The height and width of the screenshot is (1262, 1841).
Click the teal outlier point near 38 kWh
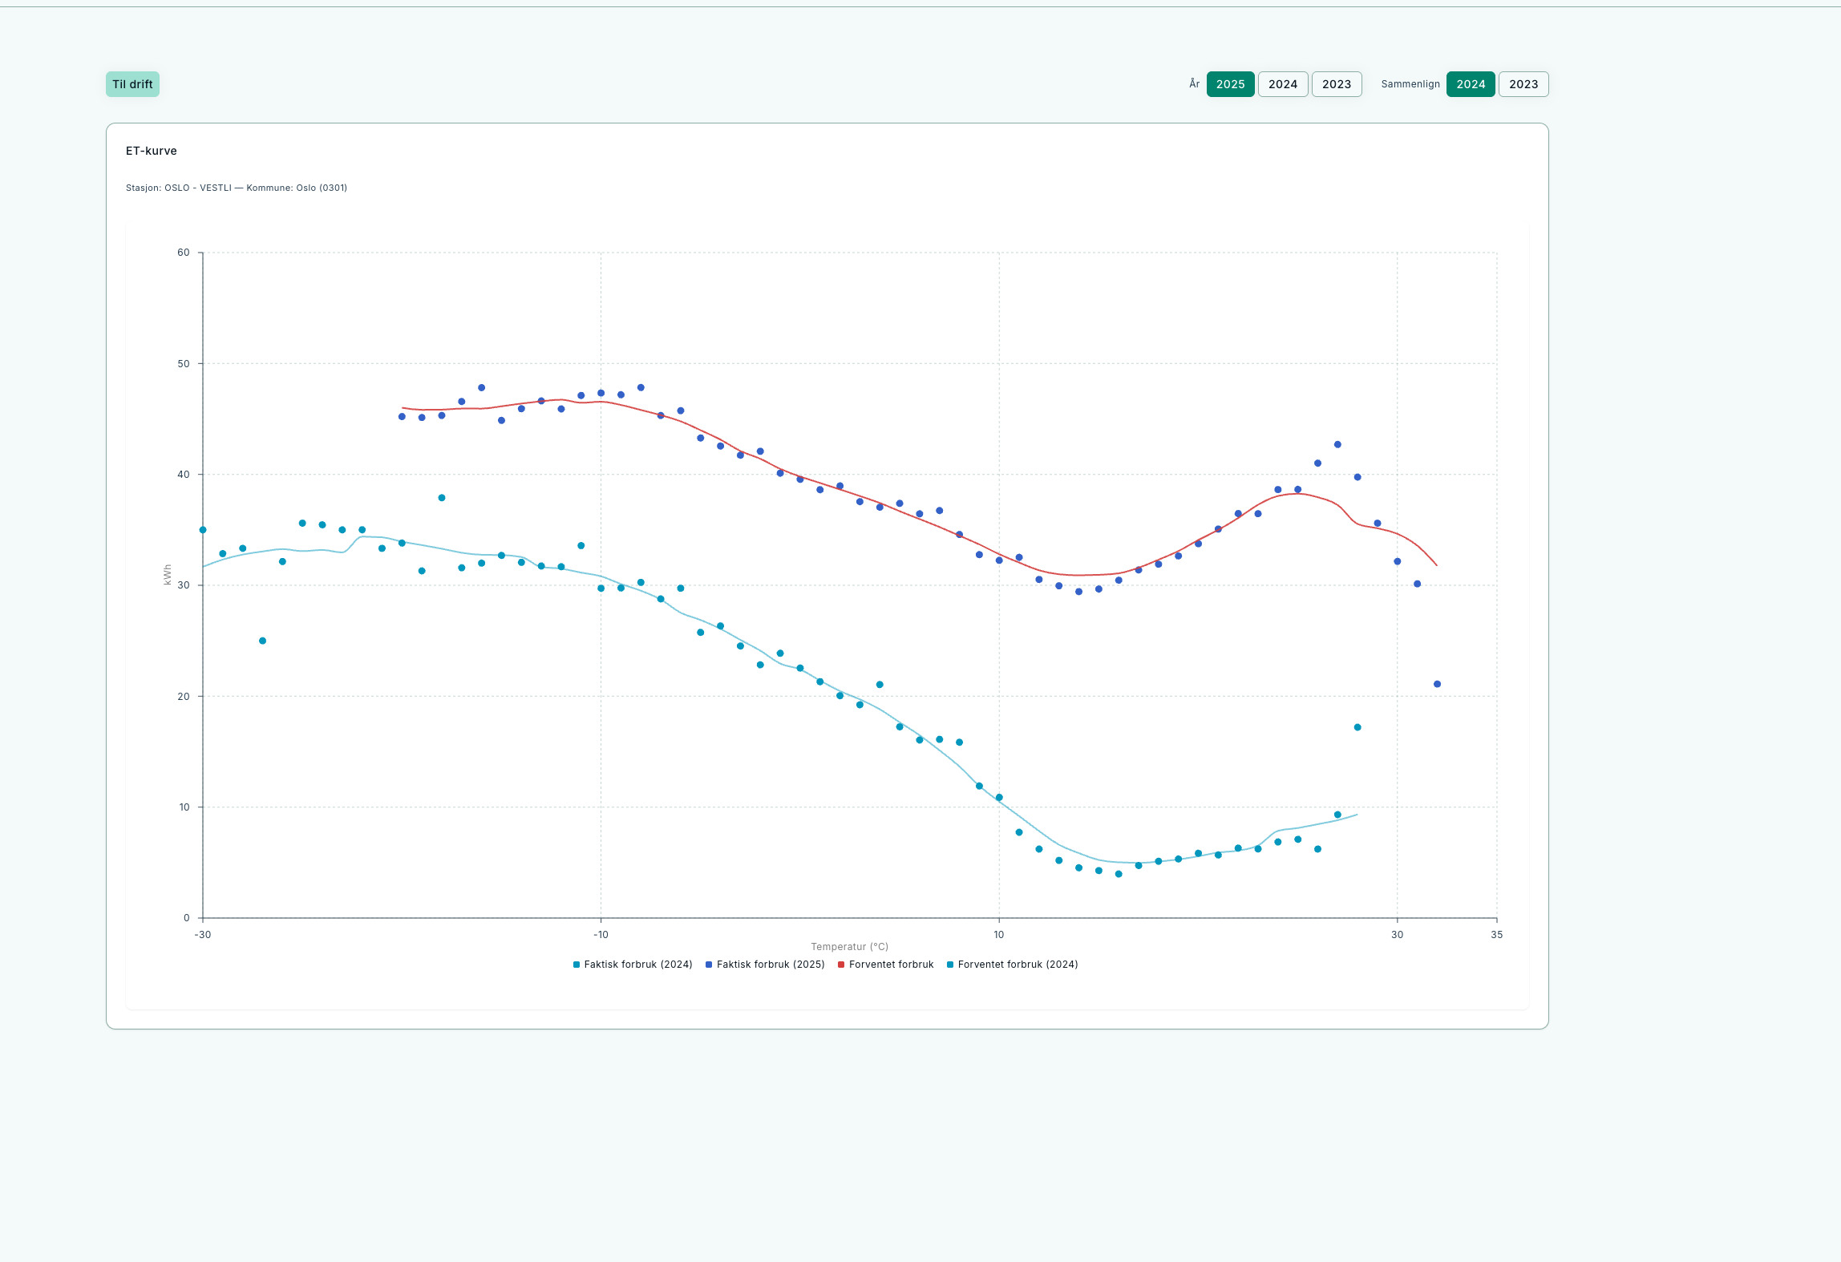coord(442,498)
